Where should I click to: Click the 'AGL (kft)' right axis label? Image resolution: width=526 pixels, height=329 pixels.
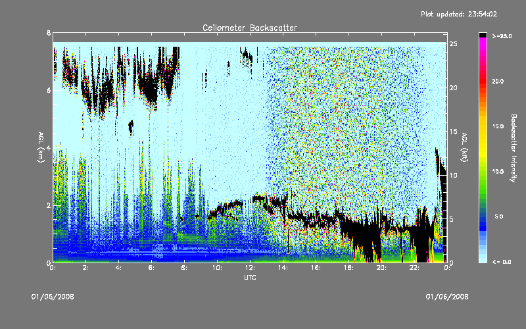[464, 147]
